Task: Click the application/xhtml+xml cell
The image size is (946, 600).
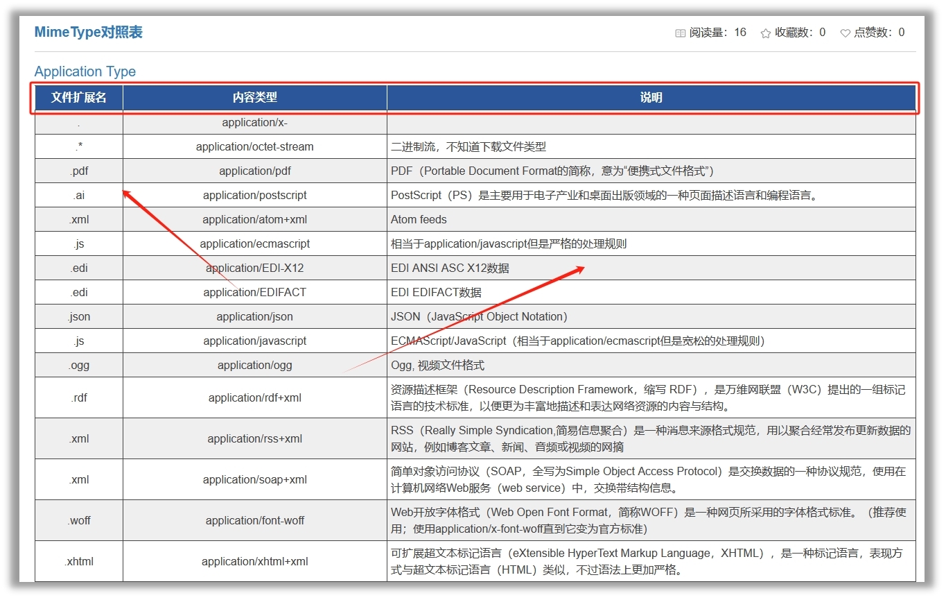Action: pyautogui.click(x=255, y=561)
